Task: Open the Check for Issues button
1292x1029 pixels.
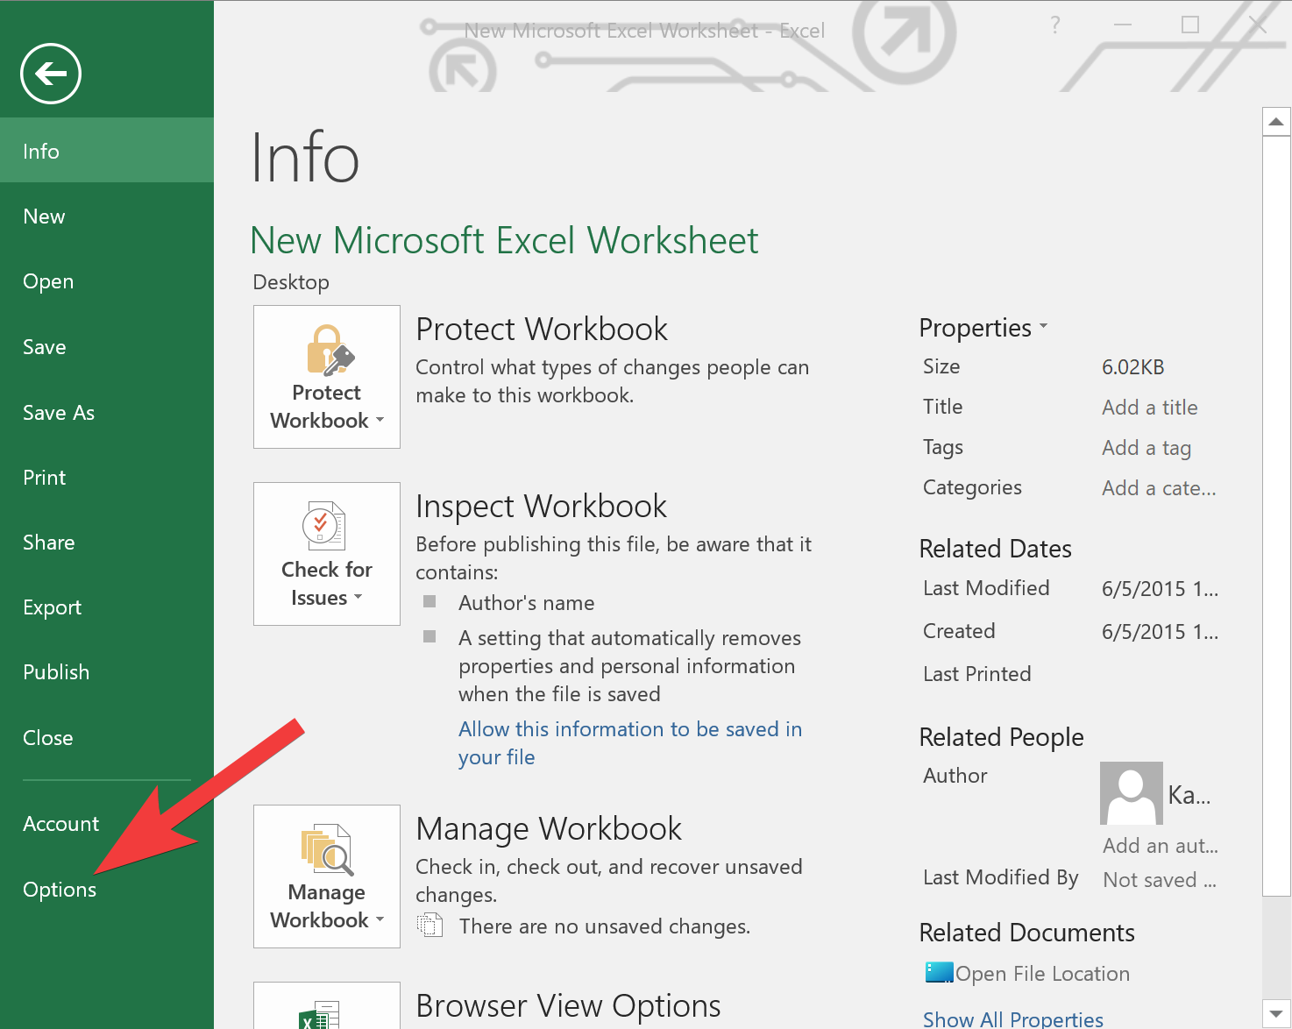Action: [327, 554]
